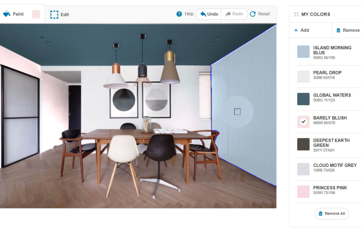The width and height of the screenshot is (362, 231).
Task: Select the Island Morning Blue swatch
Action: pos(303,51)
